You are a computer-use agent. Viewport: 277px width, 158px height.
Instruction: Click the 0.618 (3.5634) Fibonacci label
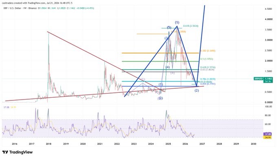click(x=191, y=26)
